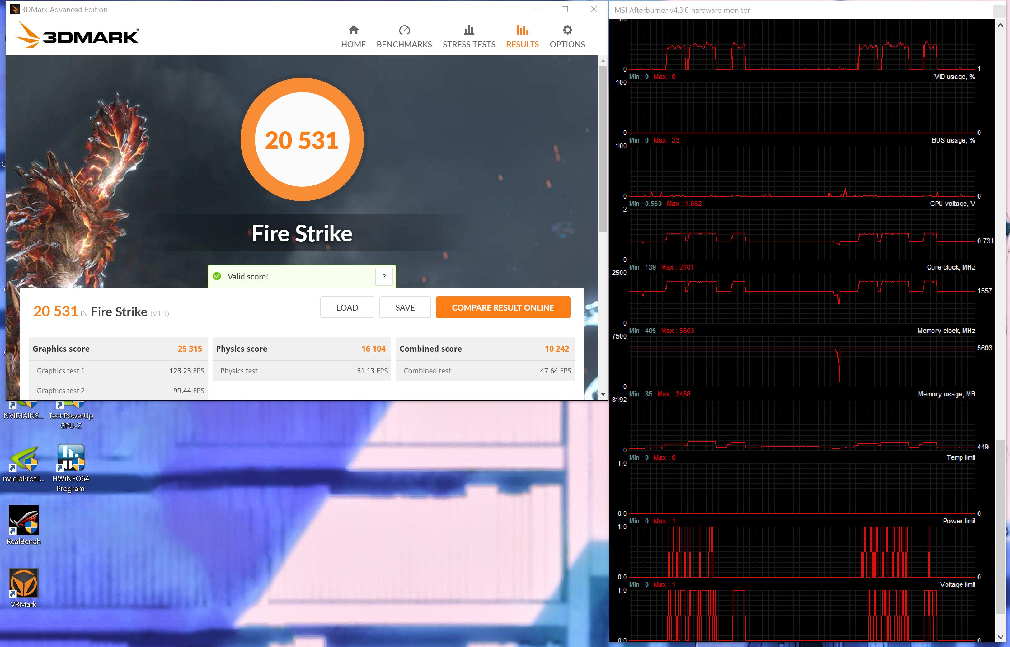Viewport: 1010px width, 647px height.
Task: Click the LOAD result button
Action: pos(347,307)
